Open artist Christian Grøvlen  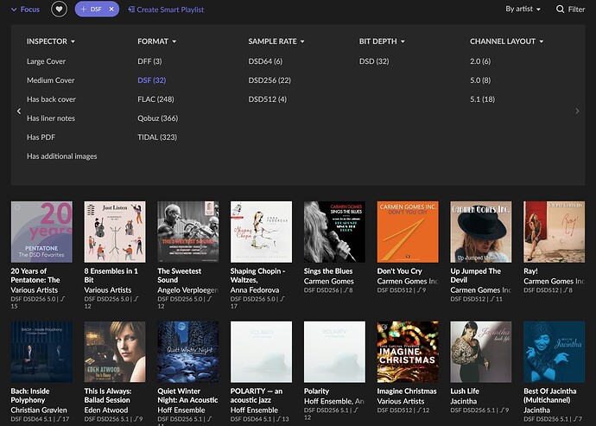coord(39,410)
